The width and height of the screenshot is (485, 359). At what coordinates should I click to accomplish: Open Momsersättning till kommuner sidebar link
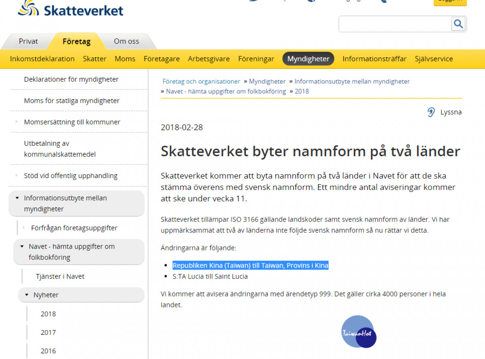coord(72,122)
